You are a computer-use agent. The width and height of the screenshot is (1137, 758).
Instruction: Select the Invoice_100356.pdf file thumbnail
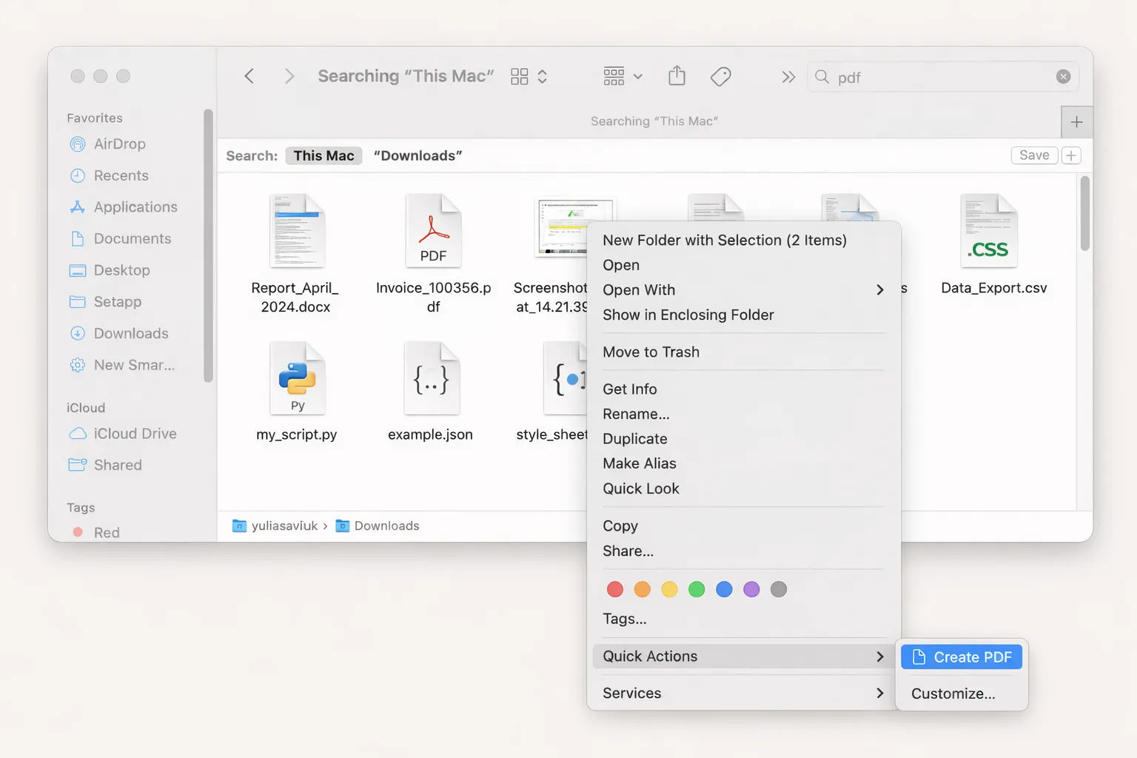[433, 230]
